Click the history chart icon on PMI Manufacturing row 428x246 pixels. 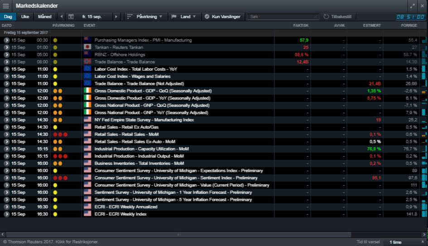click(x=424, y=40)
